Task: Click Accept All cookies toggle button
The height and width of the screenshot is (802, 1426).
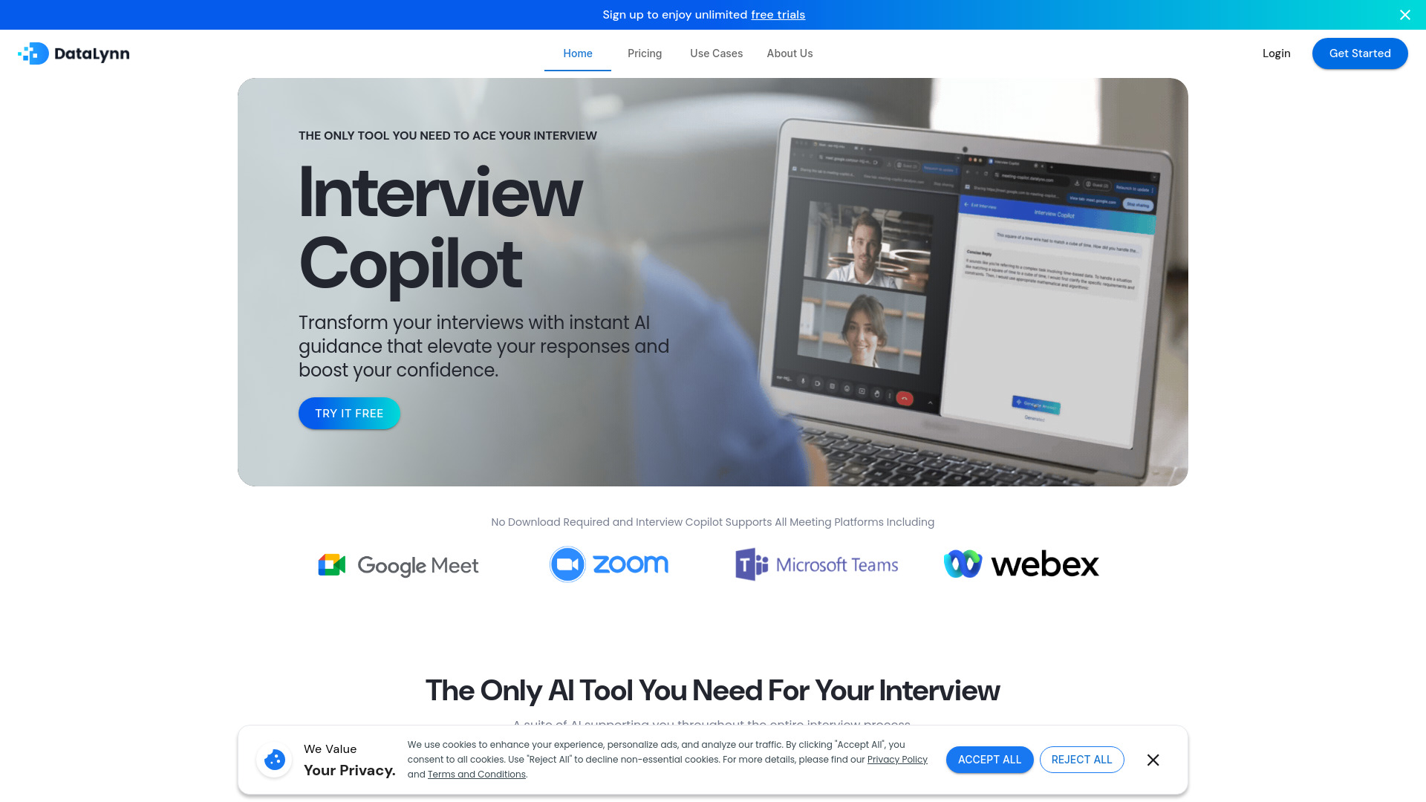Action: tap(989, 759)
